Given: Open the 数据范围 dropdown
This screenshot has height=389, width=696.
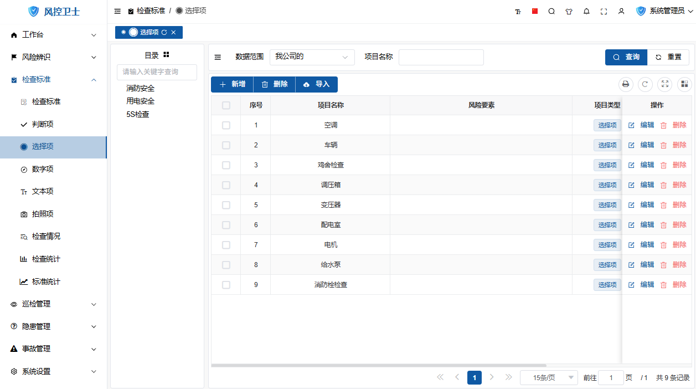Looking at the screenshot, I should [312, 57].
